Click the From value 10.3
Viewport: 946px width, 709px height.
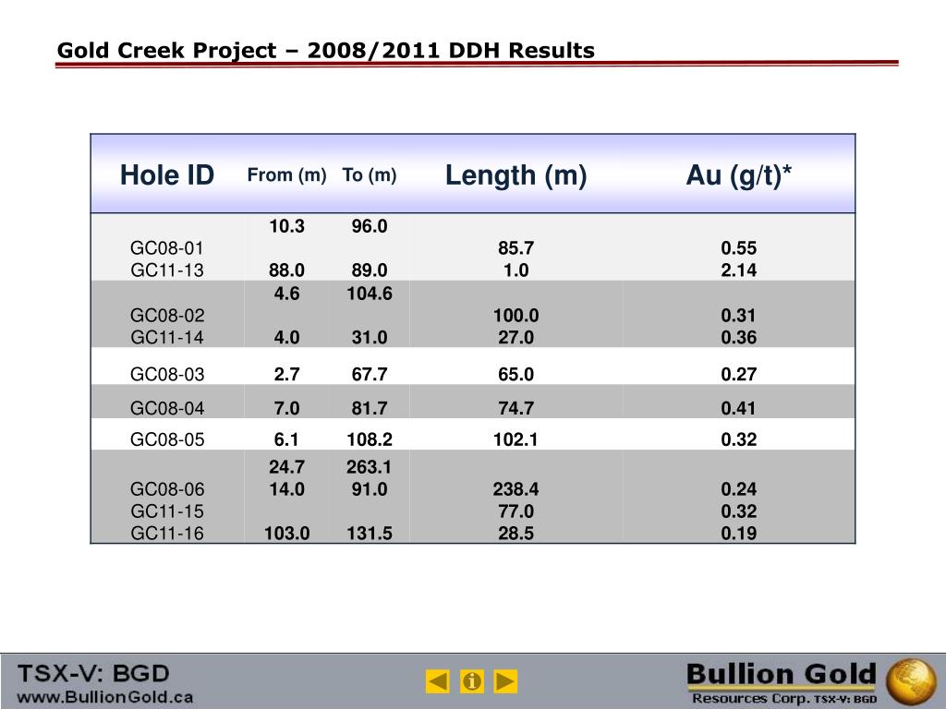point(286,226)
